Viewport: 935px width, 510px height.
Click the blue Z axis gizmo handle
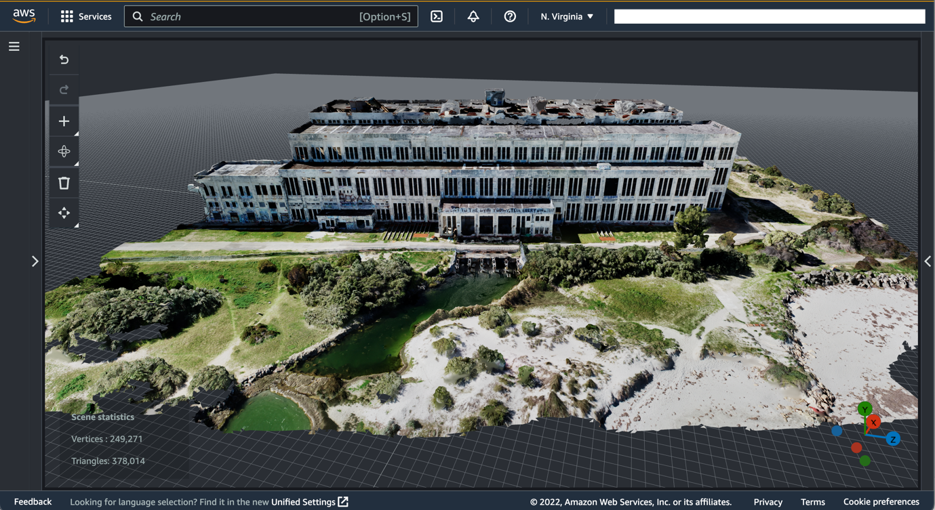click(894, 440)
